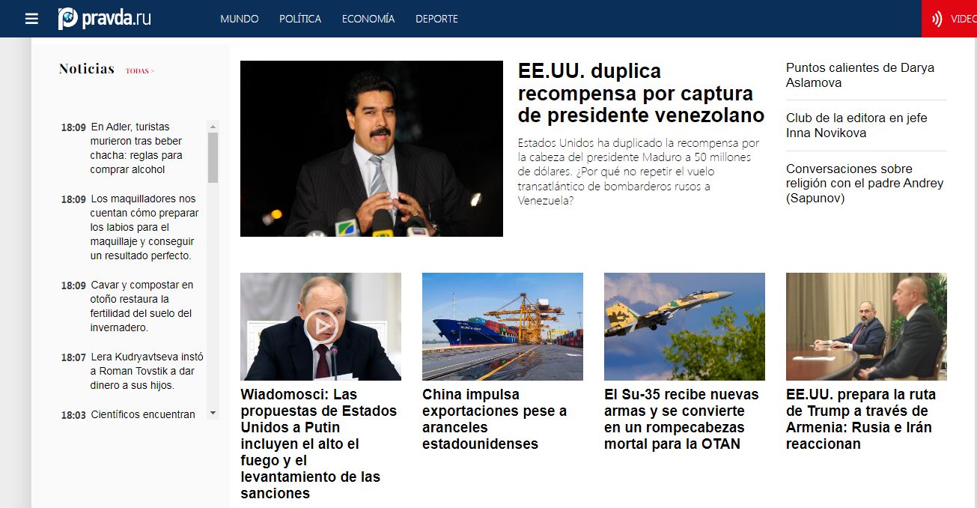The image size is (977, 508).
Task: Click the cargo ship port thumbnail
Action: (502, 327)
